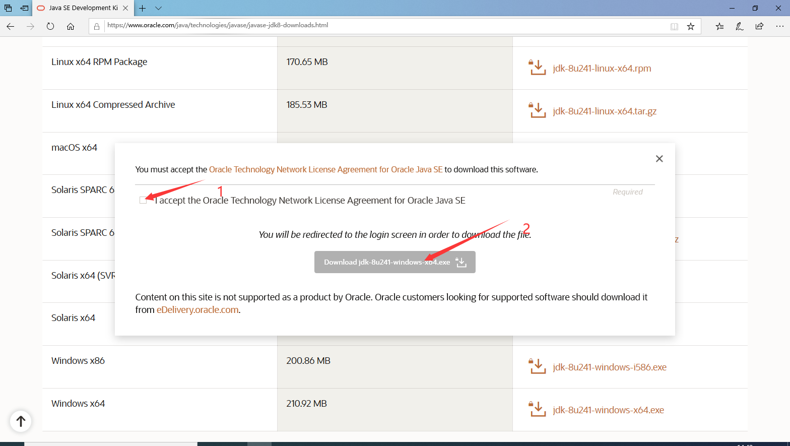Close the license agreement dialog
The height and width of the screenshot is (446, 790).
tap(659, 159)
